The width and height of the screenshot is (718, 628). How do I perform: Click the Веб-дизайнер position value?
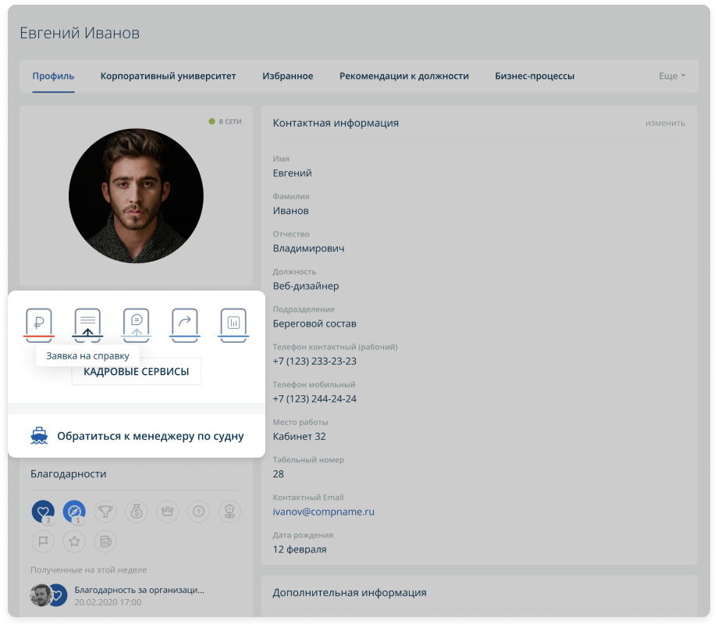pos(306,286)
